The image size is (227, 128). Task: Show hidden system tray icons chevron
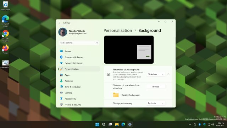tap(190, 124)
